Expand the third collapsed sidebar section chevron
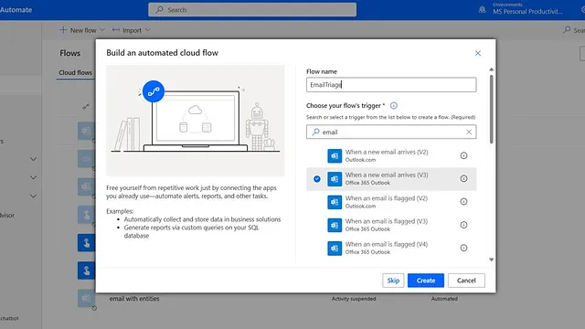The image size is (585, 329). pyautogui.click(x=33, y=196)
